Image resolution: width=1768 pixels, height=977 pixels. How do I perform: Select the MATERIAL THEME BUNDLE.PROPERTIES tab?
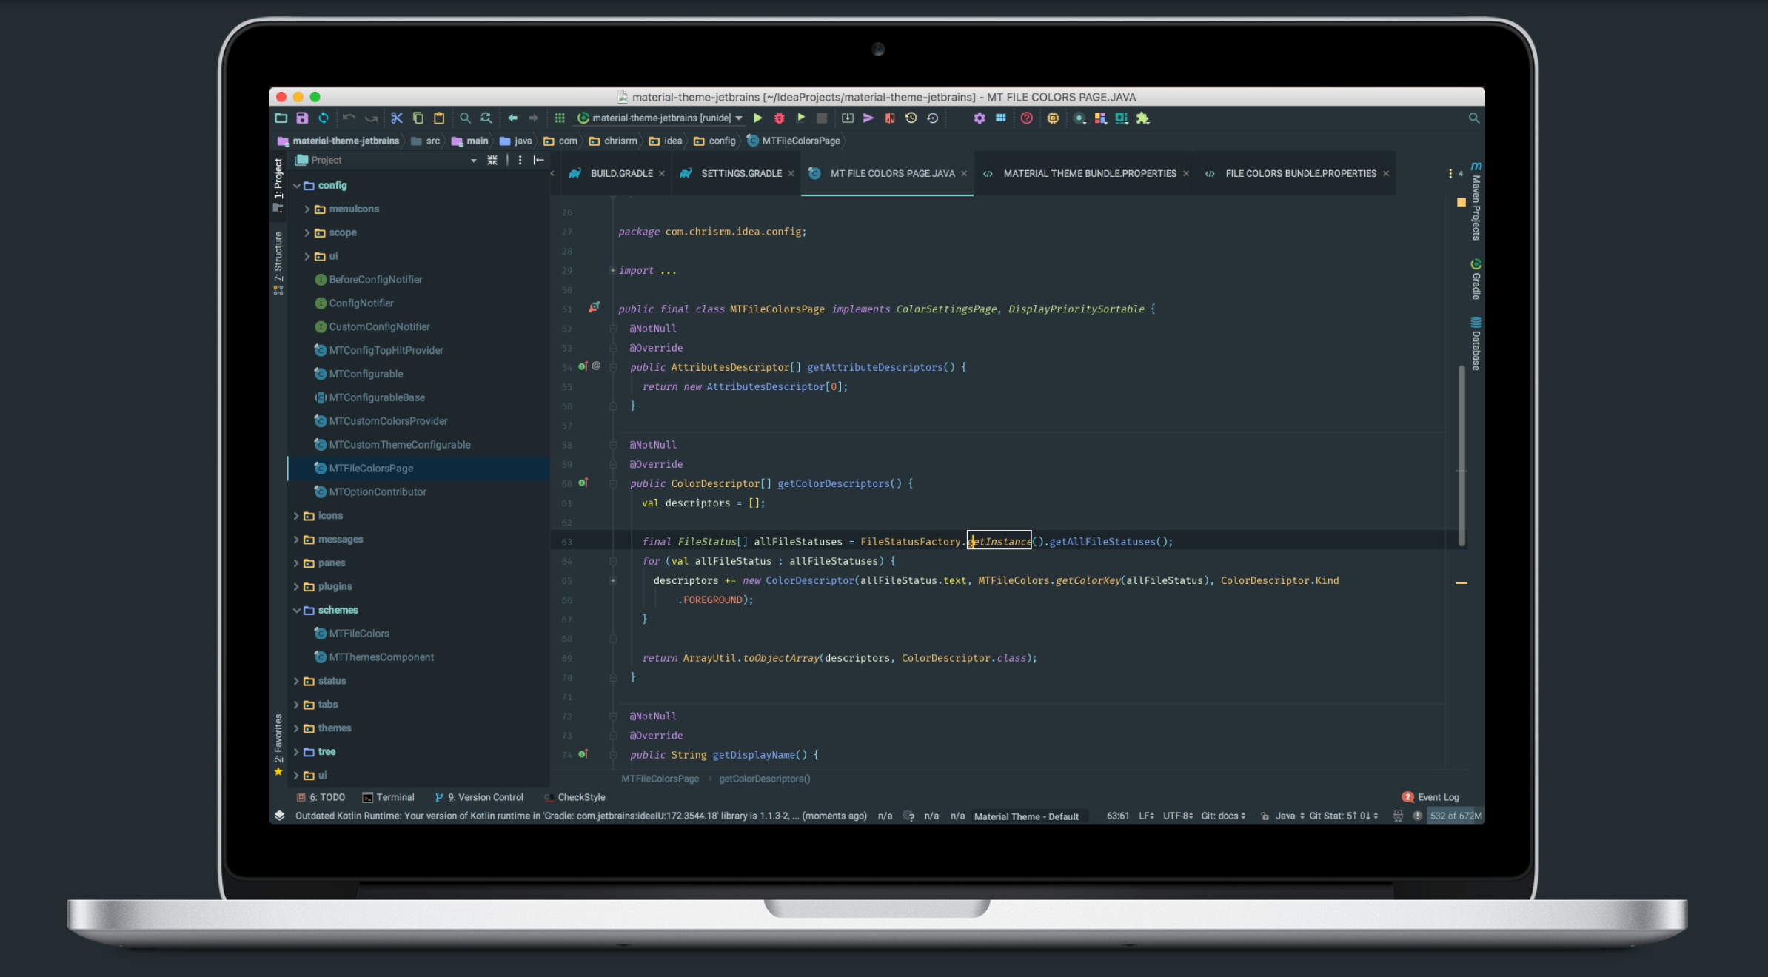[1091, 173]
